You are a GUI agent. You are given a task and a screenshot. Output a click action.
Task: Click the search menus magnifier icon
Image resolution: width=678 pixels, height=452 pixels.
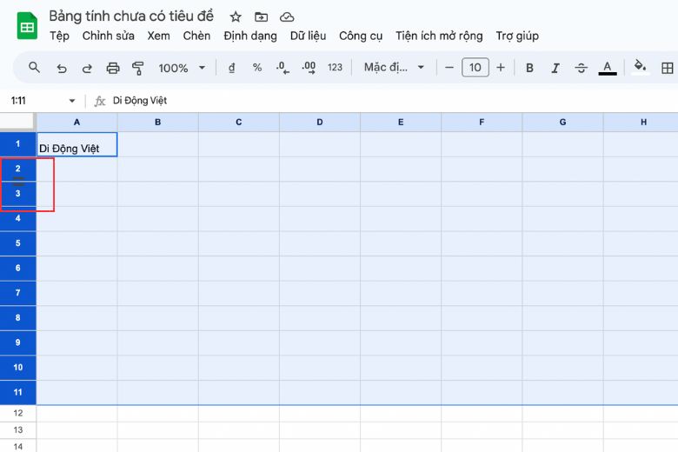click(x=34, y=68)
